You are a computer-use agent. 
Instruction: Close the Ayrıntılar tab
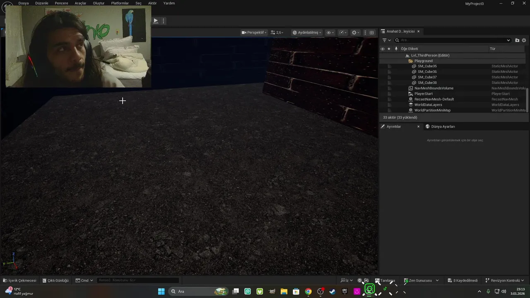(x=418, y=127)
